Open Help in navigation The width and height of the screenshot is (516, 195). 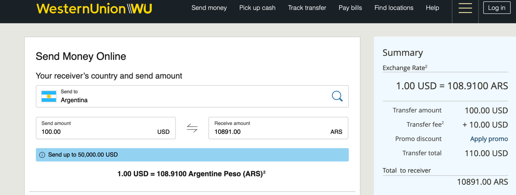(x=432, y=8)
